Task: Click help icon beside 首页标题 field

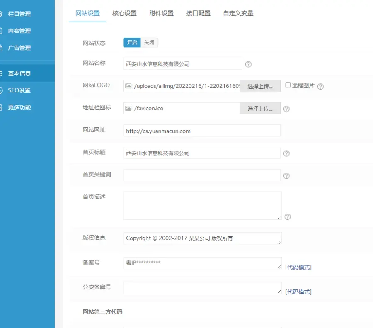Action: point(286,154)
